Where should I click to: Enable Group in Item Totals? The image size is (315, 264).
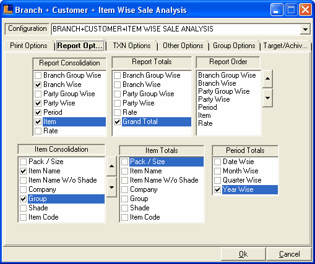(x=124, y=199)
